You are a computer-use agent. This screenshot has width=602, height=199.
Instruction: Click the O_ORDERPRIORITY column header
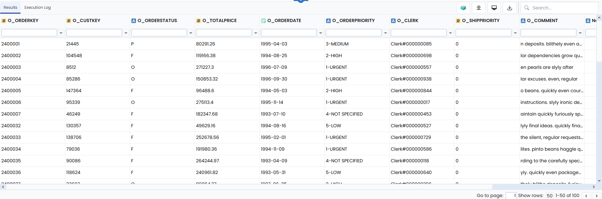point(353,20)
